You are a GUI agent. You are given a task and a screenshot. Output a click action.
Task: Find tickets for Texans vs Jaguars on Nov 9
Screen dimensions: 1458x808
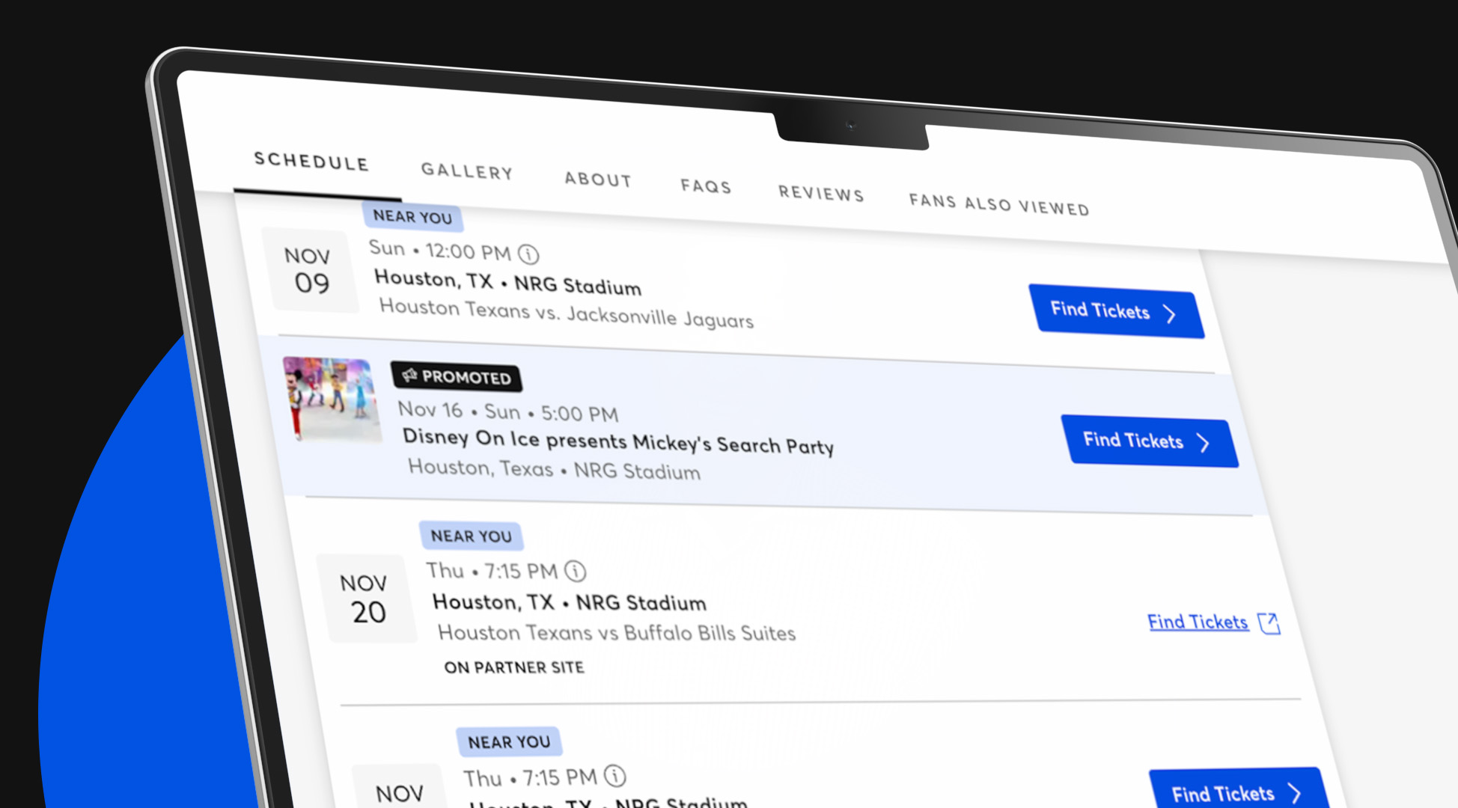tap(1115, 312)
